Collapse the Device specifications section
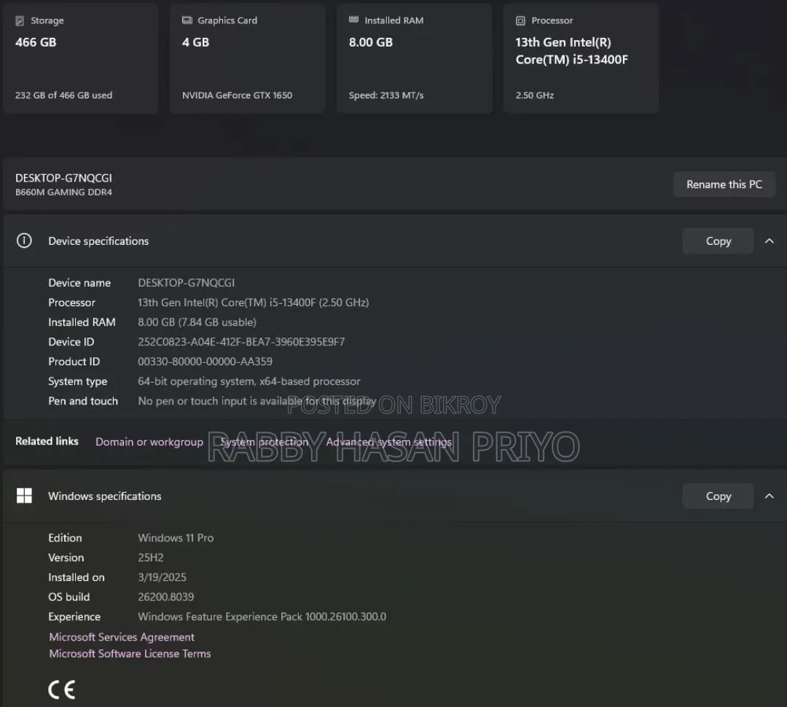 [769, 241]
